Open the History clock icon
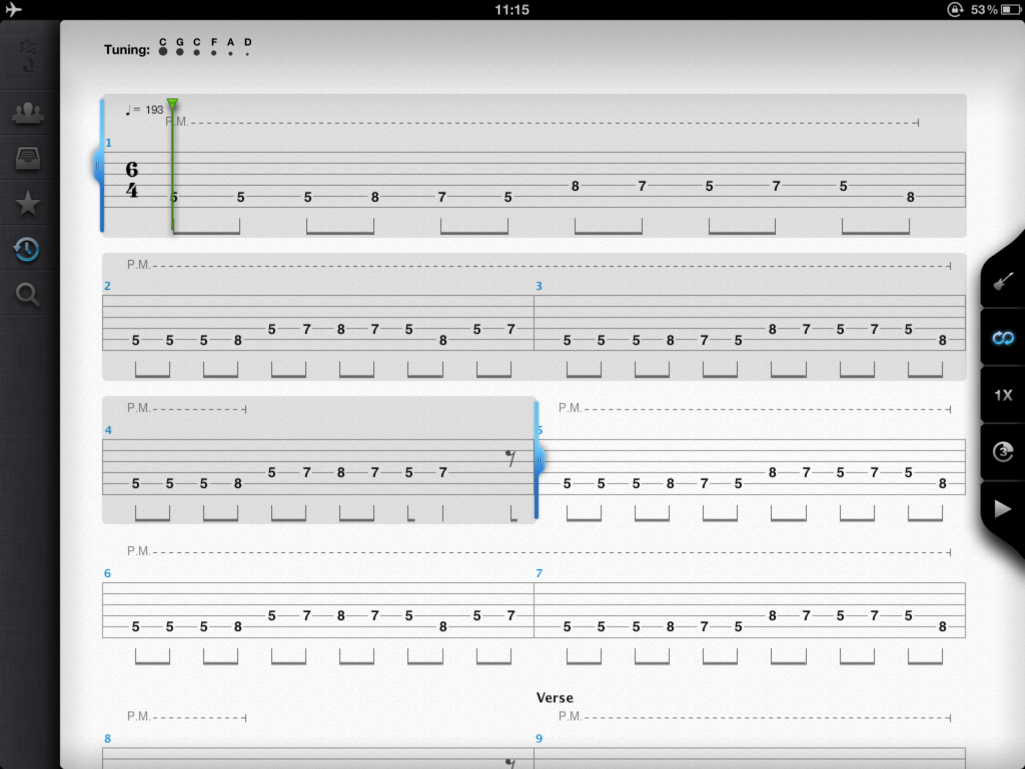This screenshot has height=769, width=1025. point(28,249)
